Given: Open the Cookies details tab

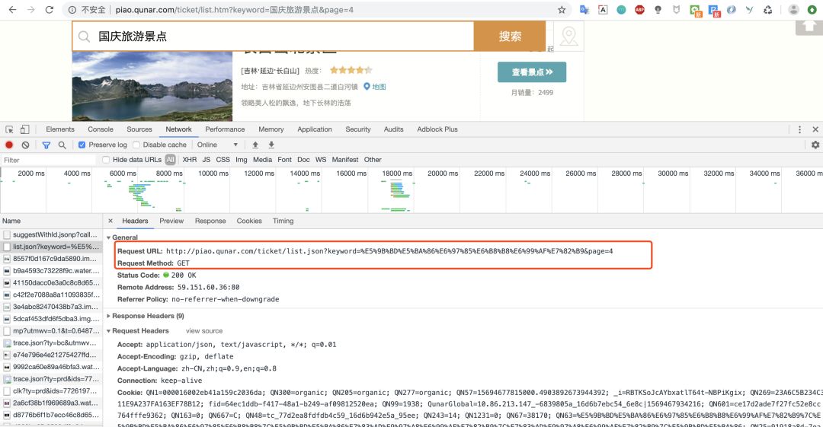Looking at the screenshot, I should [248, 221].
